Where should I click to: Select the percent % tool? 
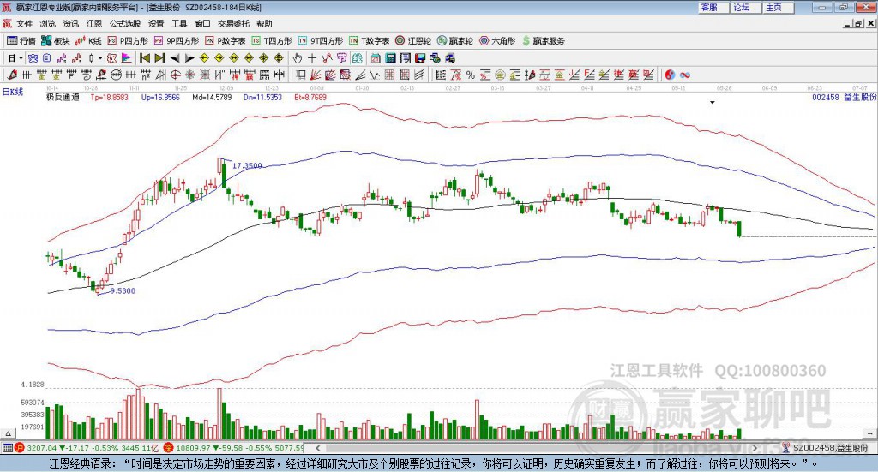(x=471, y=75)
